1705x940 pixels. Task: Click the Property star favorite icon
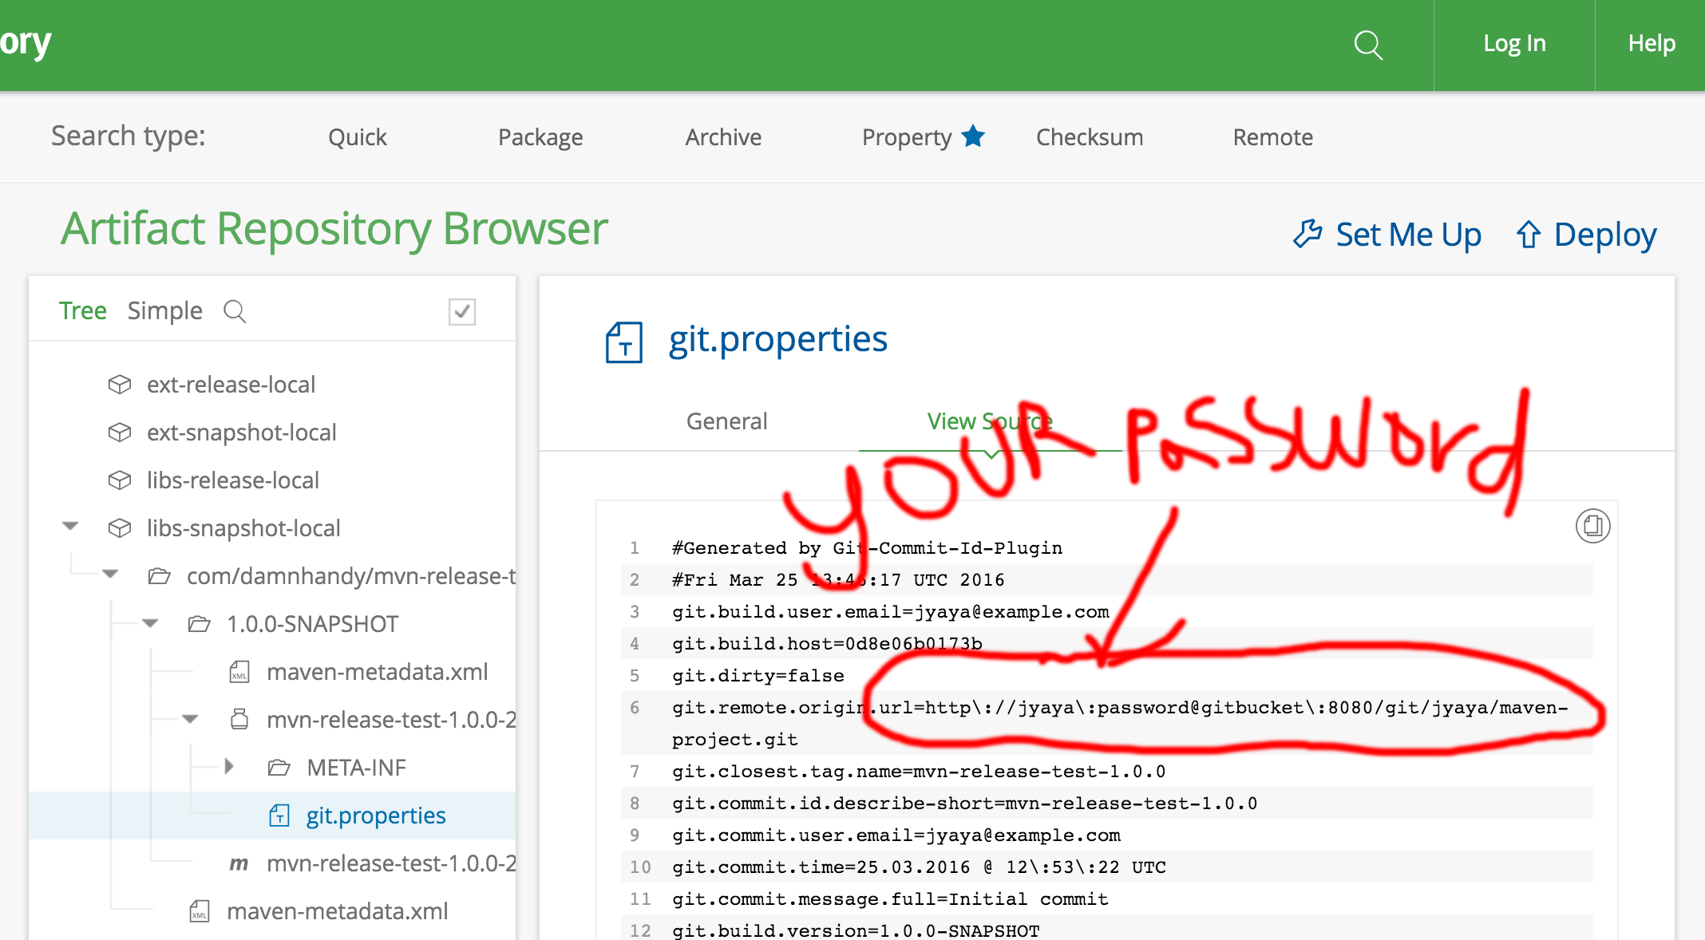click(973, 136)
